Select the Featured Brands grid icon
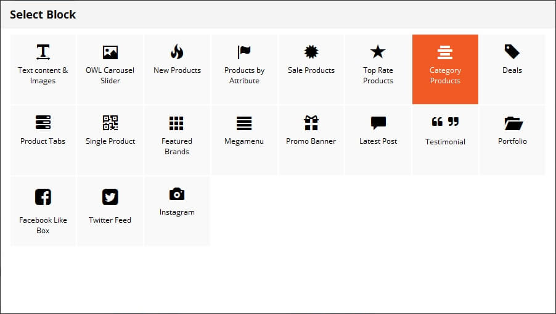556x314 pixels. pyautogui.click(x=176, y=123)
